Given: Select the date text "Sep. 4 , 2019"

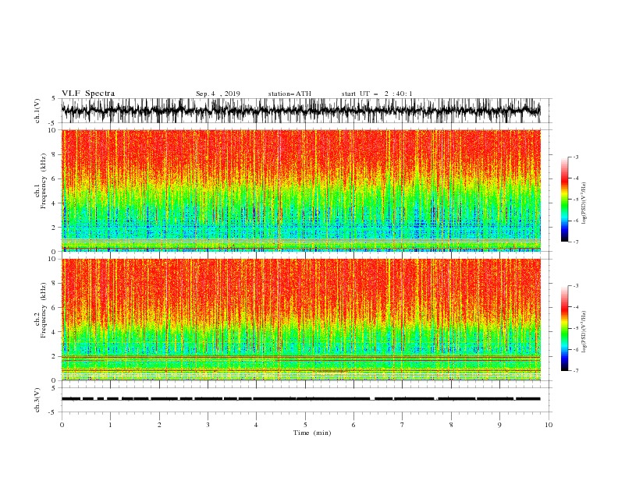Looking at the screenshot, I should coord(218,94).
